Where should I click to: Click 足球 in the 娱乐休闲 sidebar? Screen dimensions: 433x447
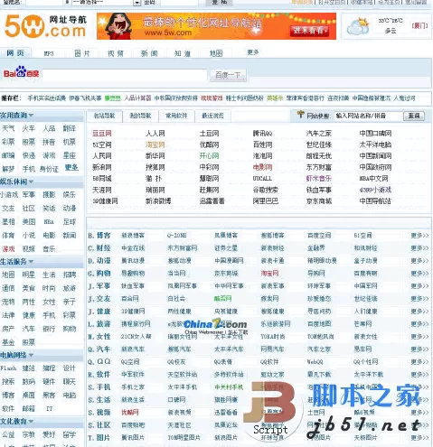pos(70,222)
